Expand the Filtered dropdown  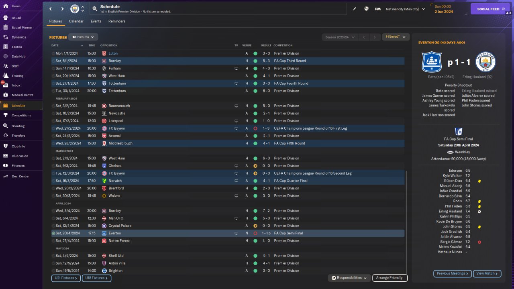point(396,37)
